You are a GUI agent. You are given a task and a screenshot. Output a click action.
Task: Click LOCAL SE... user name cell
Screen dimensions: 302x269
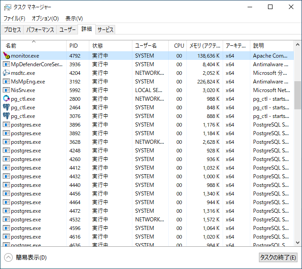(148, 90)
